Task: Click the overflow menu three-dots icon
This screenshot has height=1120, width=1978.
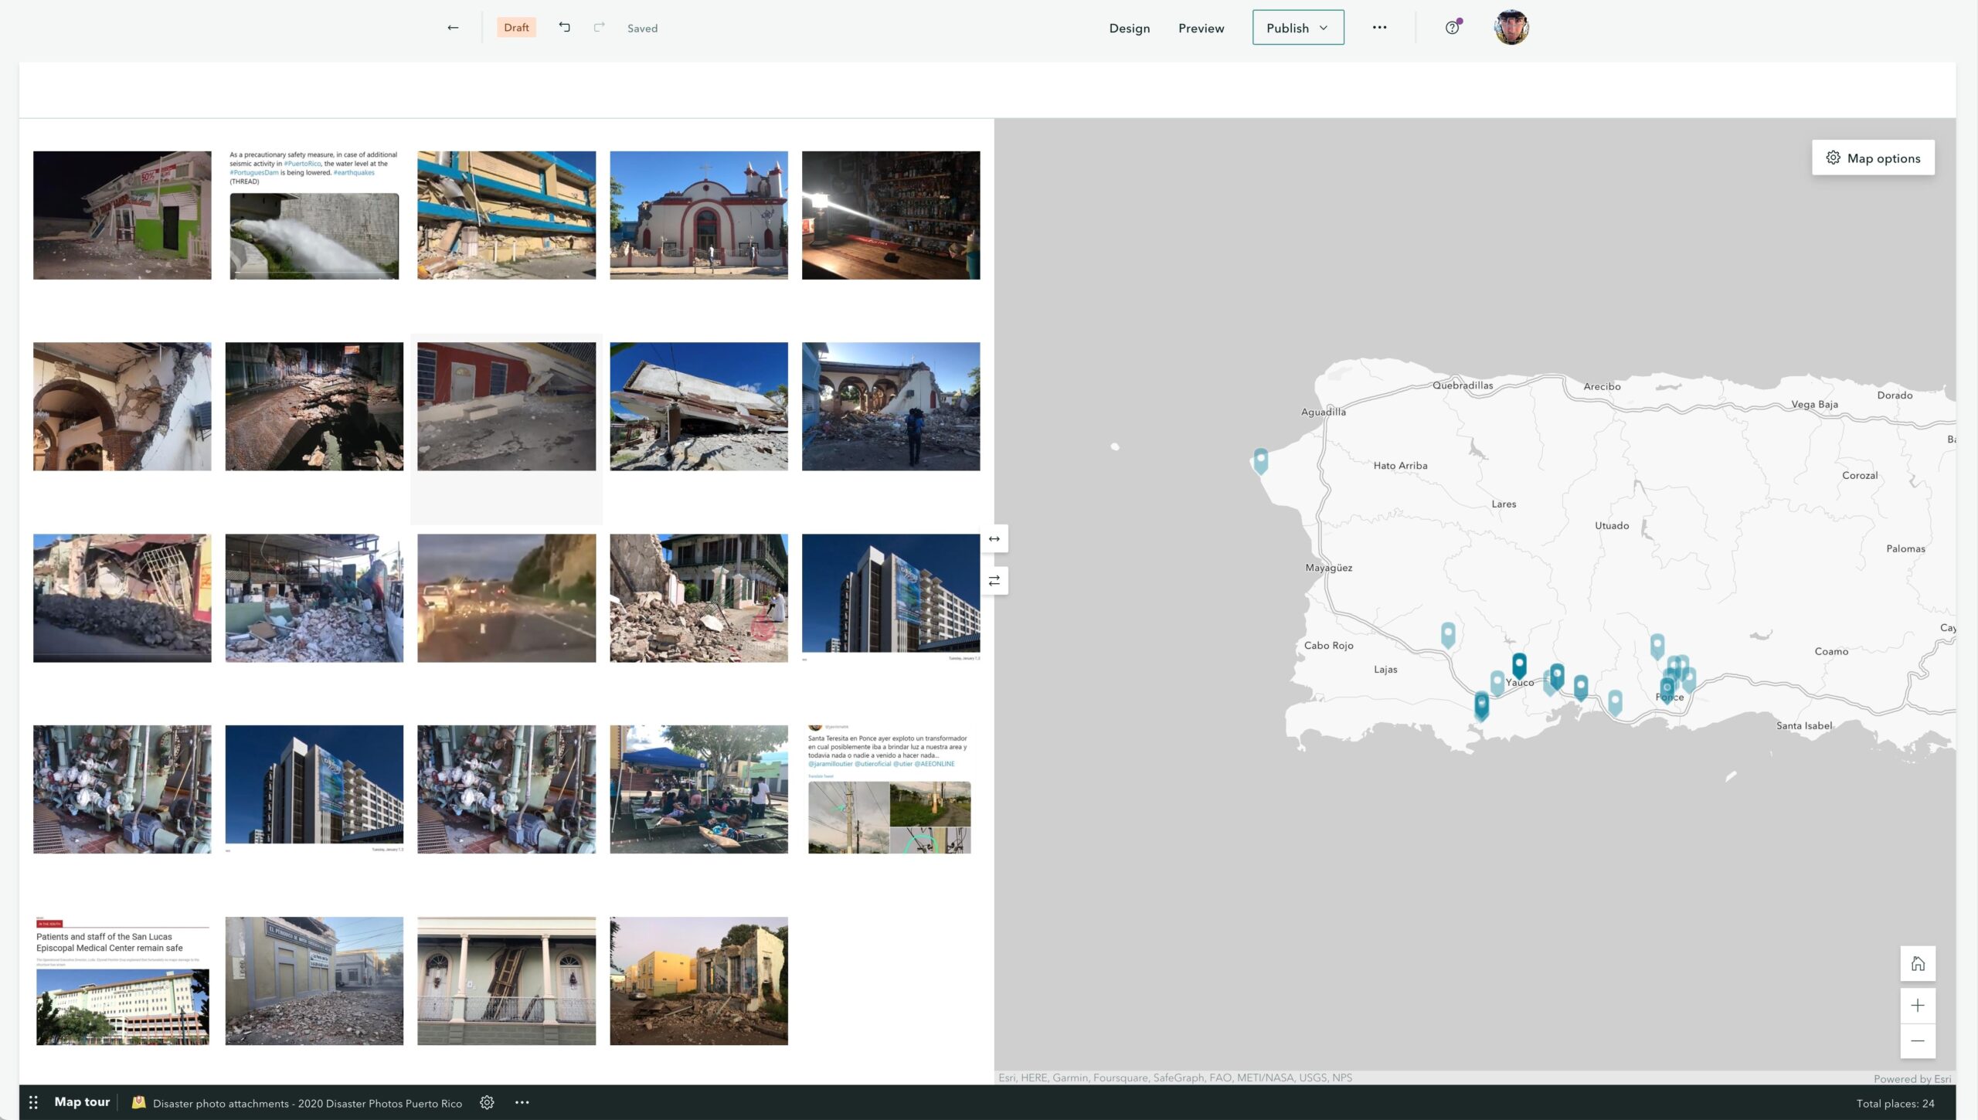Action: 1379,25
